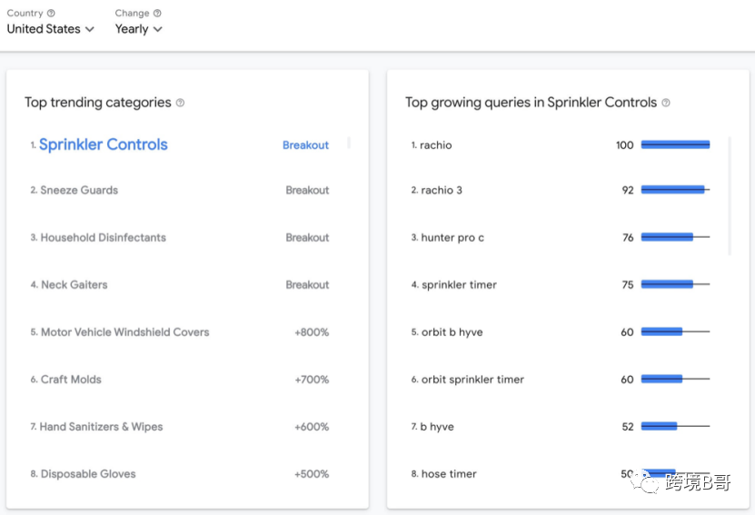The width and height of the screenshot is (755, 515).
Task: Select Sprinkler Controls category
Action: pos(104,144)
